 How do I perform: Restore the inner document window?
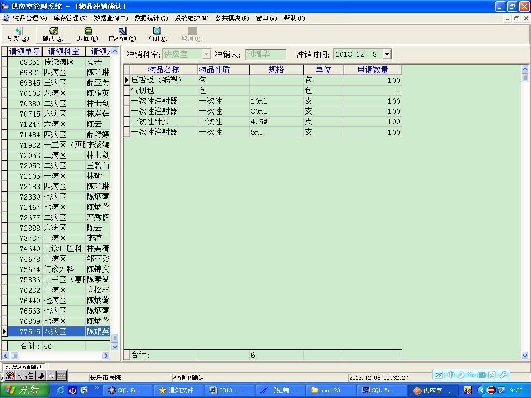(517, 18)
